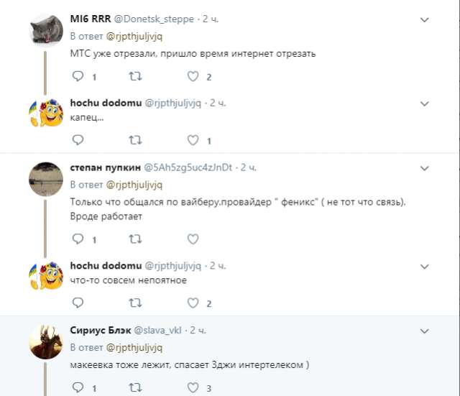
Task: Like the "капец..." tweet
Action: 192,140
